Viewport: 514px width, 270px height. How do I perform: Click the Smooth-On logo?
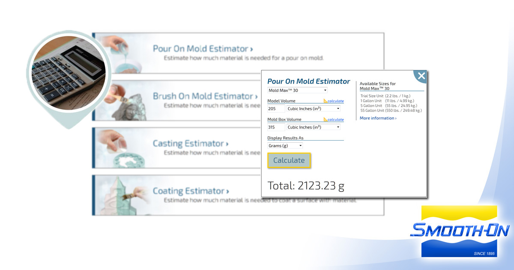tap(459, 231)
